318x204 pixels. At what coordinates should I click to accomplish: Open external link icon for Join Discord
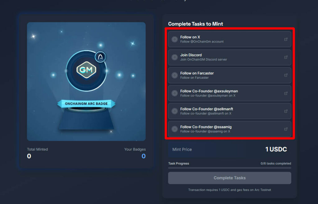(286, 57)
